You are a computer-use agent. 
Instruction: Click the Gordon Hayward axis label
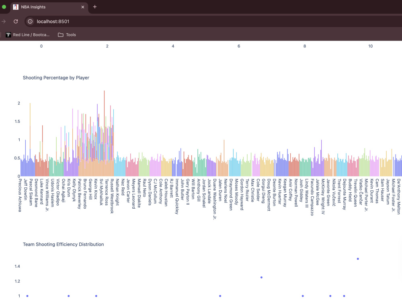(242, 194)
